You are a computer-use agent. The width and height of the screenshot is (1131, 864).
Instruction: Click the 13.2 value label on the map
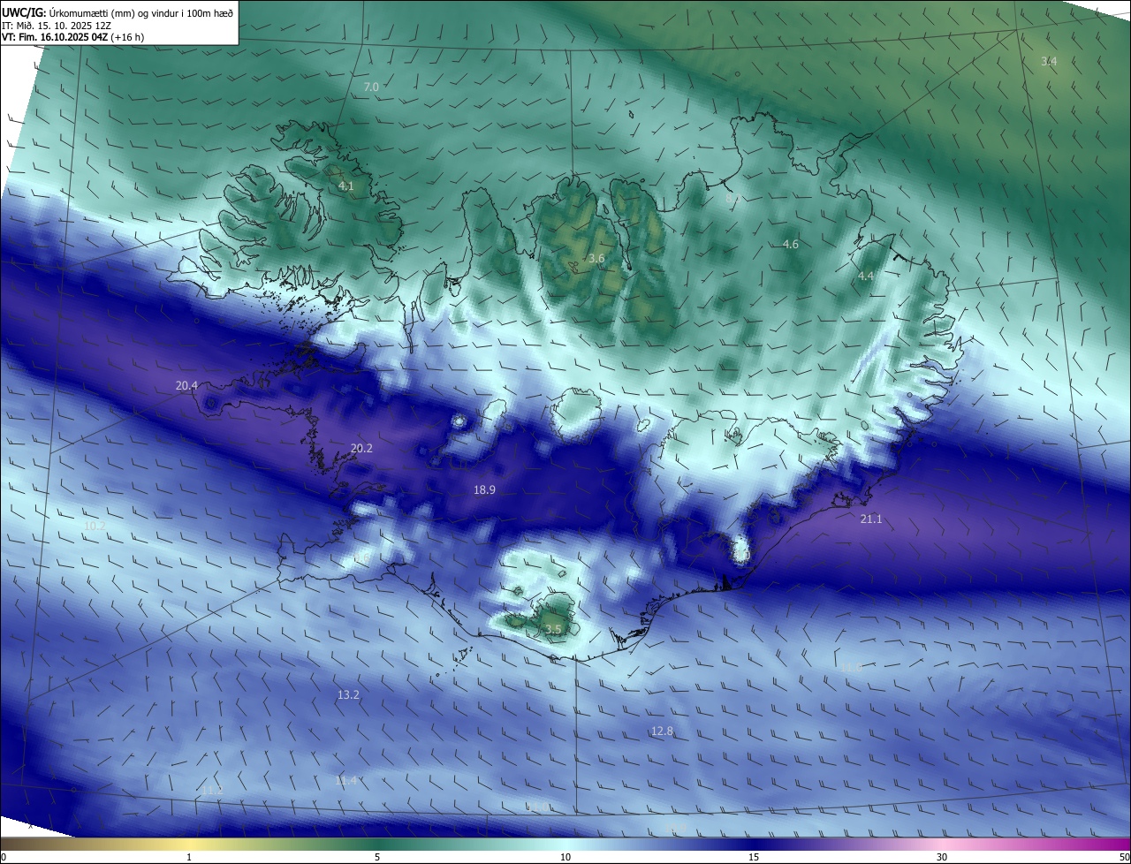pos(348,695)
